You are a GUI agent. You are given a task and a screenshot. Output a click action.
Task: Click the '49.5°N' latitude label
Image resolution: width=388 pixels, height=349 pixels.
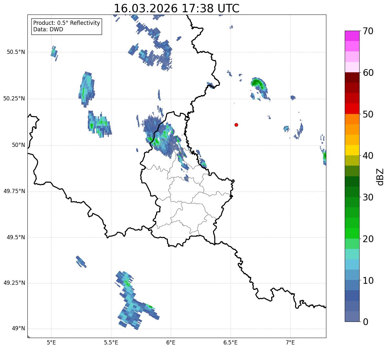pyautogui.click(x=16, y=237)
